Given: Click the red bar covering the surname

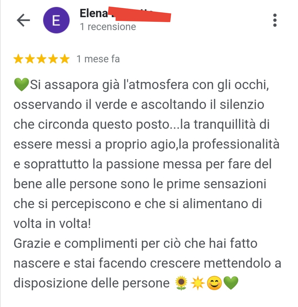Looking at the screenshot, I should (140, 14).
